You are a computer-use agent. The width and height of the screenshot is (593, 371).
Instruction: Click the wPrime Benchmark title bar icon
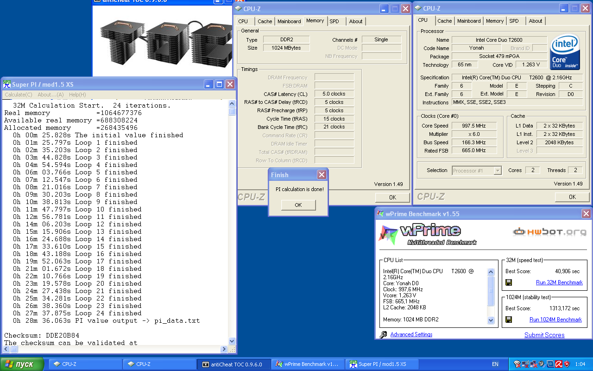point(381,214)
